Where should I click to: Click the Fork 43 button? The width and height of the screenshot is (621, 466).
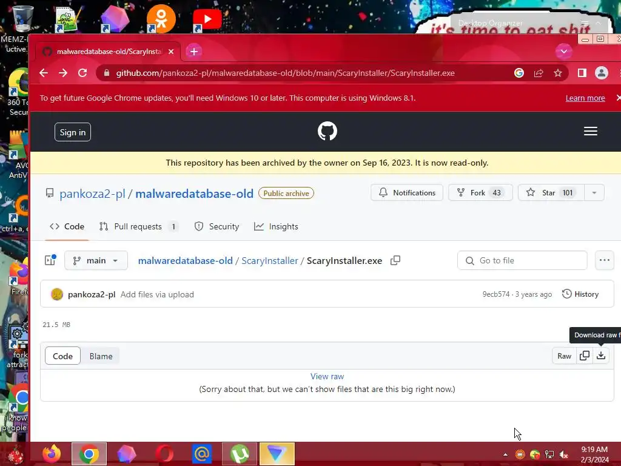[480, 192]
